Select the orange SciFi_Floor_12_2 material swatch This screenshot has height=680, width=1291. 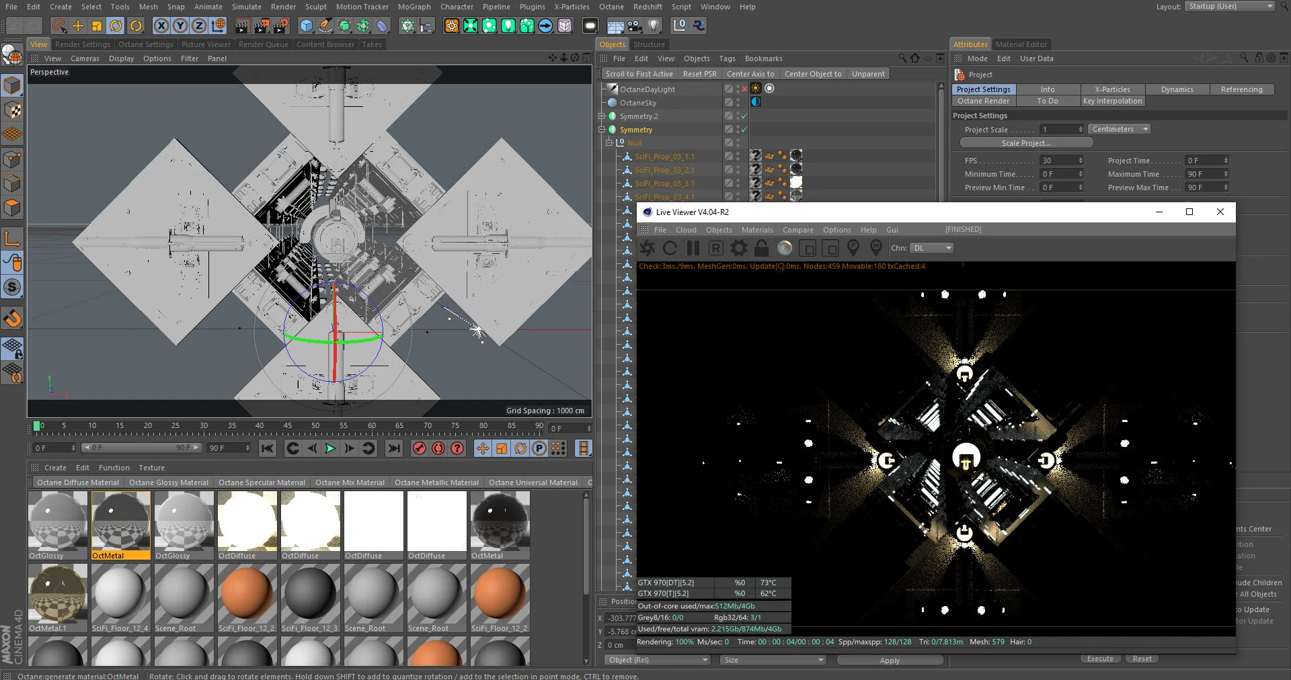pos(247,593)
